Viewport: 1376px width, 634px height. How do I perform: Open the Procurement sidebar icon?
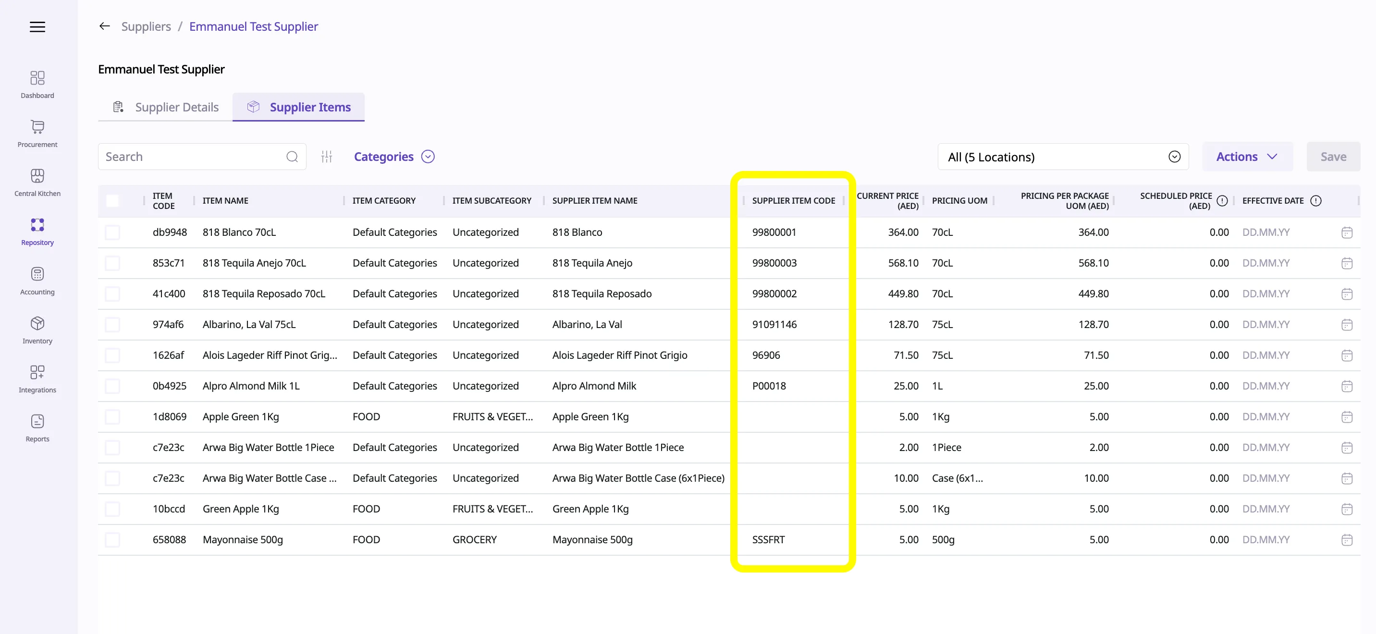point(37,133)
